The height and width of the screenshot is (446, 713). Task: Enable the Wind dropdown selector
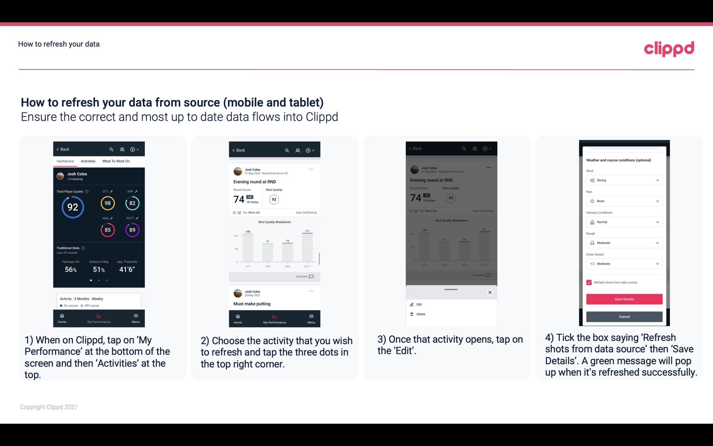pos(623,180)
